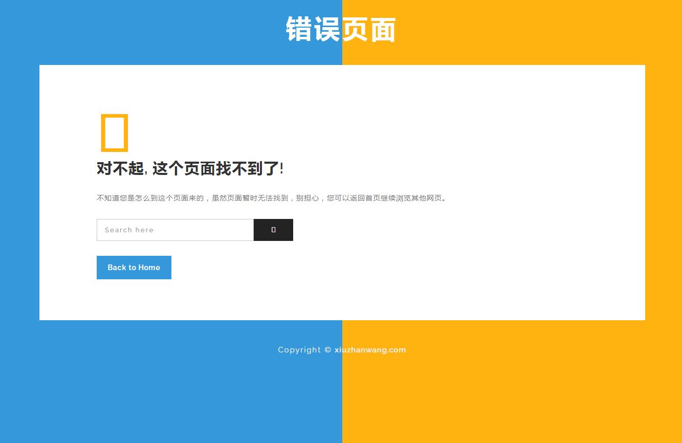Select the '页面' characters in the title
682x443 pixels.
pos(369,29)
